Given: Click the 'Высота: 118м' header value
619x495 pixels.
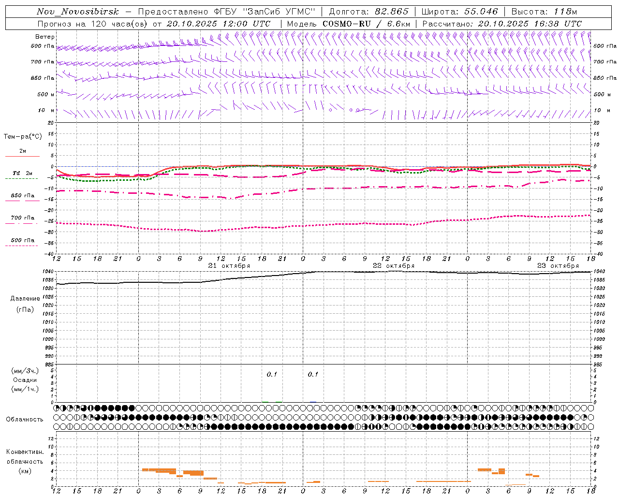Looking at the screenshot, I should pyautogui.click(x=545, y=12).
